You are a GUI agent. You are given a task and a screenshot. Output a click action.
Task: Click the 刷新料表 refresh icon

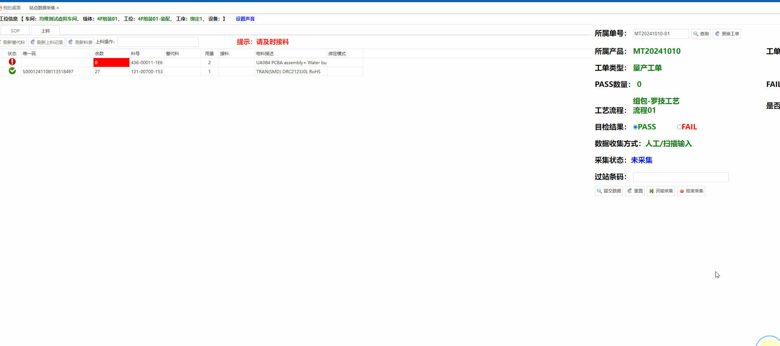pos(71,42)
